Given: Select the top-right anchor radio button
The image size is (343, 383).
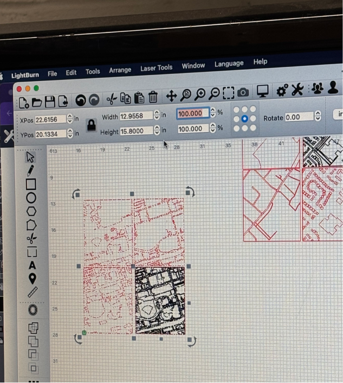Looking at the screenshot, I should pos(253,109).
